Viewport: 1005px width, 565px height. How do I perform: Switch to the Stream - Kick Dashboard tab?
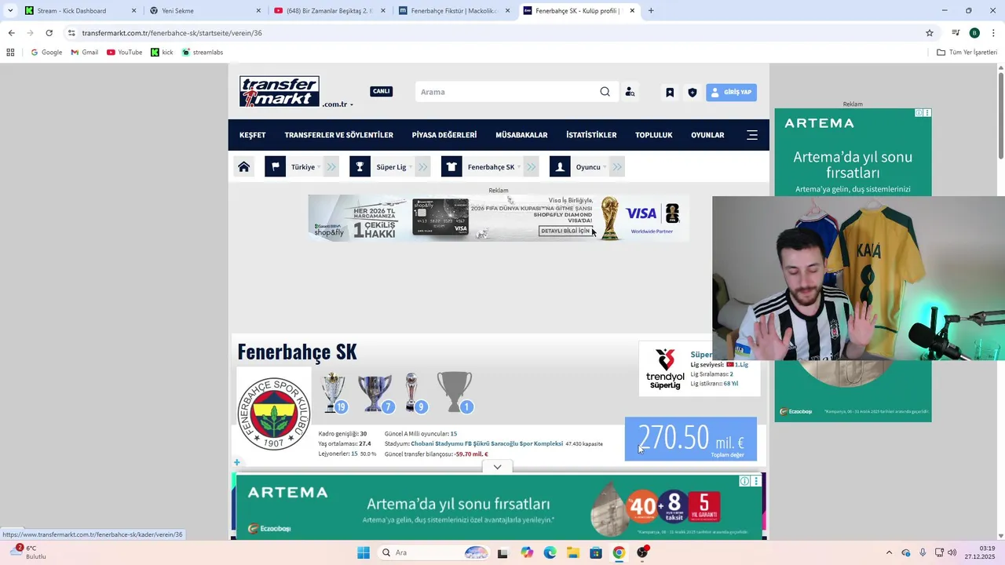[81, 11]
